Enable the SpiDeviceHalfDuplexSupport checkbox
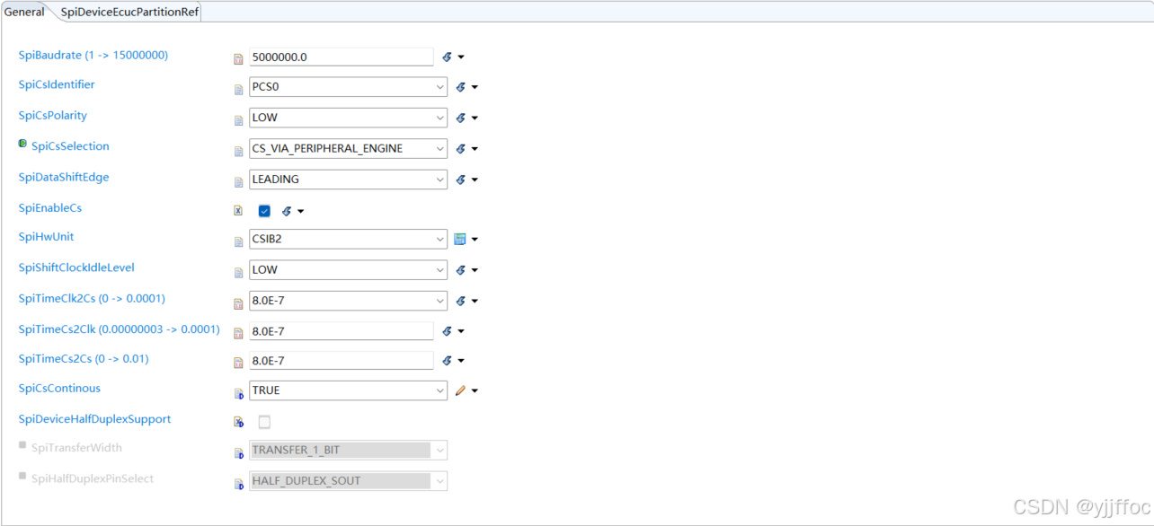Image resolution: width=1154 pixels, height=526 pixels. (x=264, y=422)
